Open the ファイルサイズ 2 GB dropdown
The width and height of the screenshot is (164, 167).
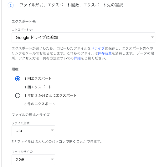pos(33,159)
